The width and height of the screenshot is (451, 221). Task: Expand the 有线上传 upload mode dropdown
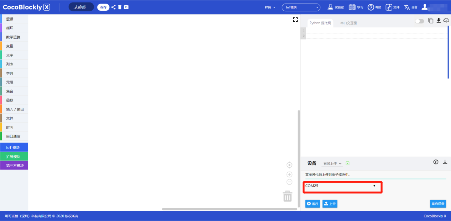(332, 163)
